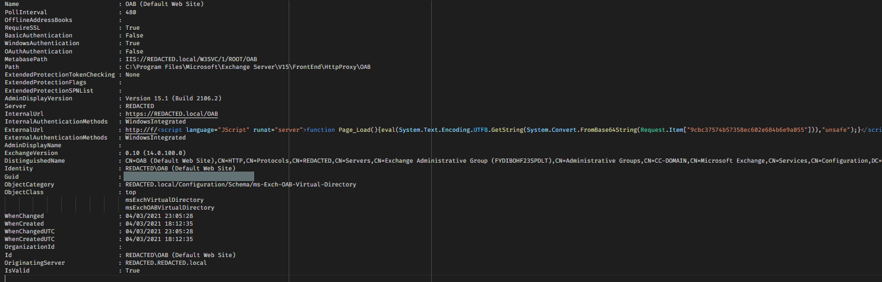The width and height of the screenshot is (882, 282).
Task: Click the "AdminDisplayName" label
Action: point(33,145)
